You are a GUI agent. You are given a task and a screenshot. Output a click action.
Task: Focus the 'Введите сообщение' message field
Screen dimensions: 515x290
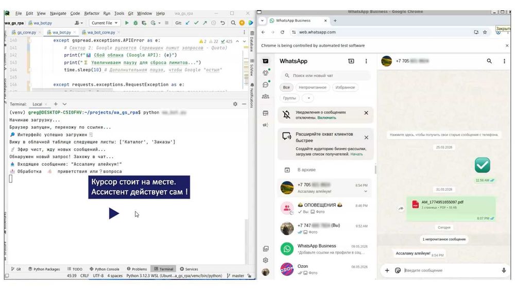(x=451, y=270)
